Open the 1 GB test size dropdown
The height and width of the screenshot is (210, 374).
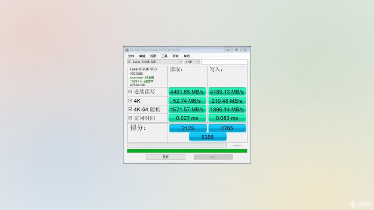click(x=192, y=62)
